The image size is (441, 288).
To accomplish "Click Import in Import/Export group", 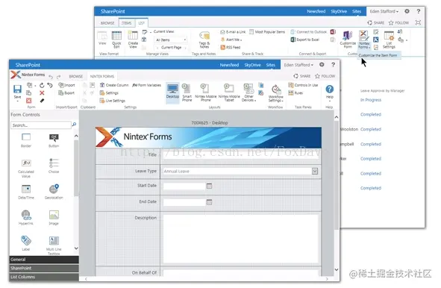I will [66, 85].
